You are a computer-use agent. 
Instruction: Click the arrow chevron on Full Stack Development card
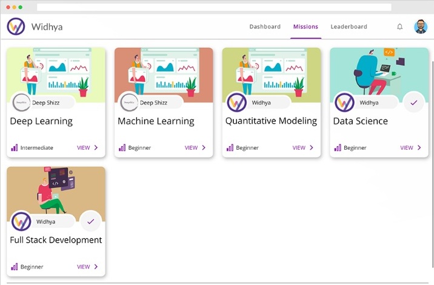(96, 267)
